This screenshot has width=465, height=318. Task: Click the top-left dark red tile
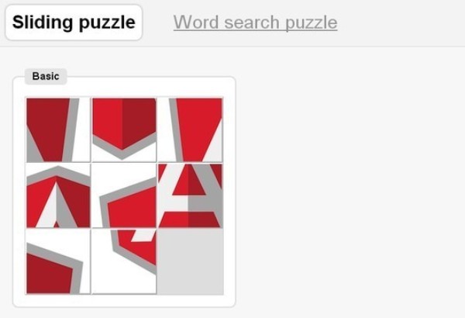point(58,130)
